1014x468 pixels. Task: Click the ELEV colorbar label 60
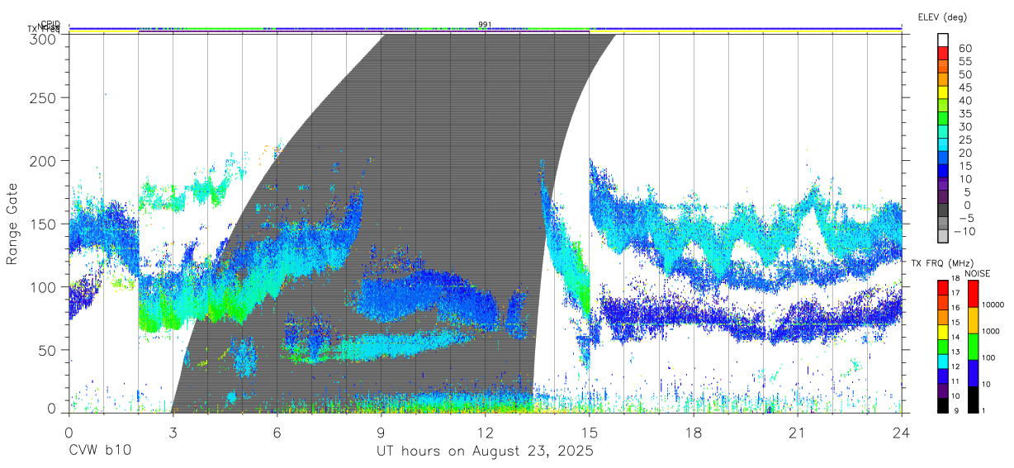pyautogui.click(x=964, y=48)
